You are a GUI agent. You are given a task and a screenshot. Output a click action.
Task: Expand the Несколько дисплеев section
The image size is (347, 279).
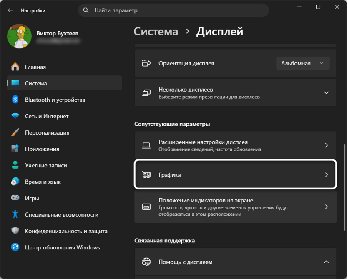coord(327,92)
